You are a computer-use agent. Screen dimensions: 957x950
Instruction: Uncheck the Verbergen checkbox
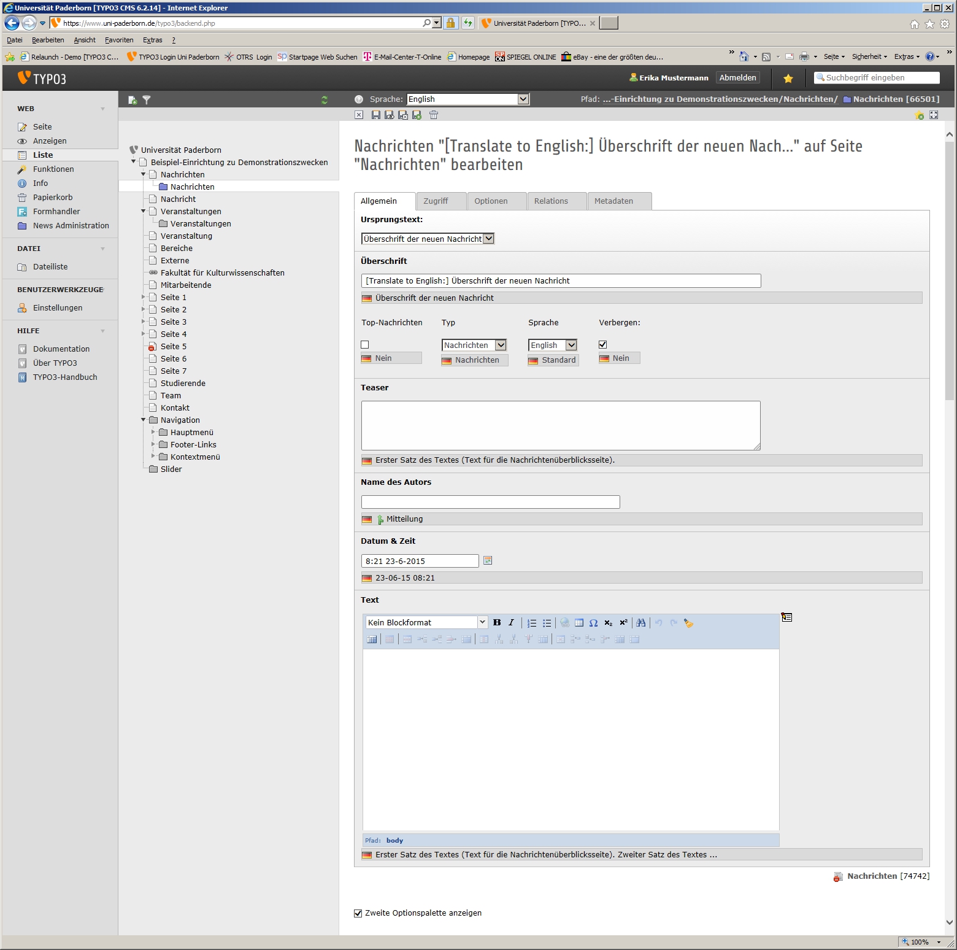pos(602,344)
